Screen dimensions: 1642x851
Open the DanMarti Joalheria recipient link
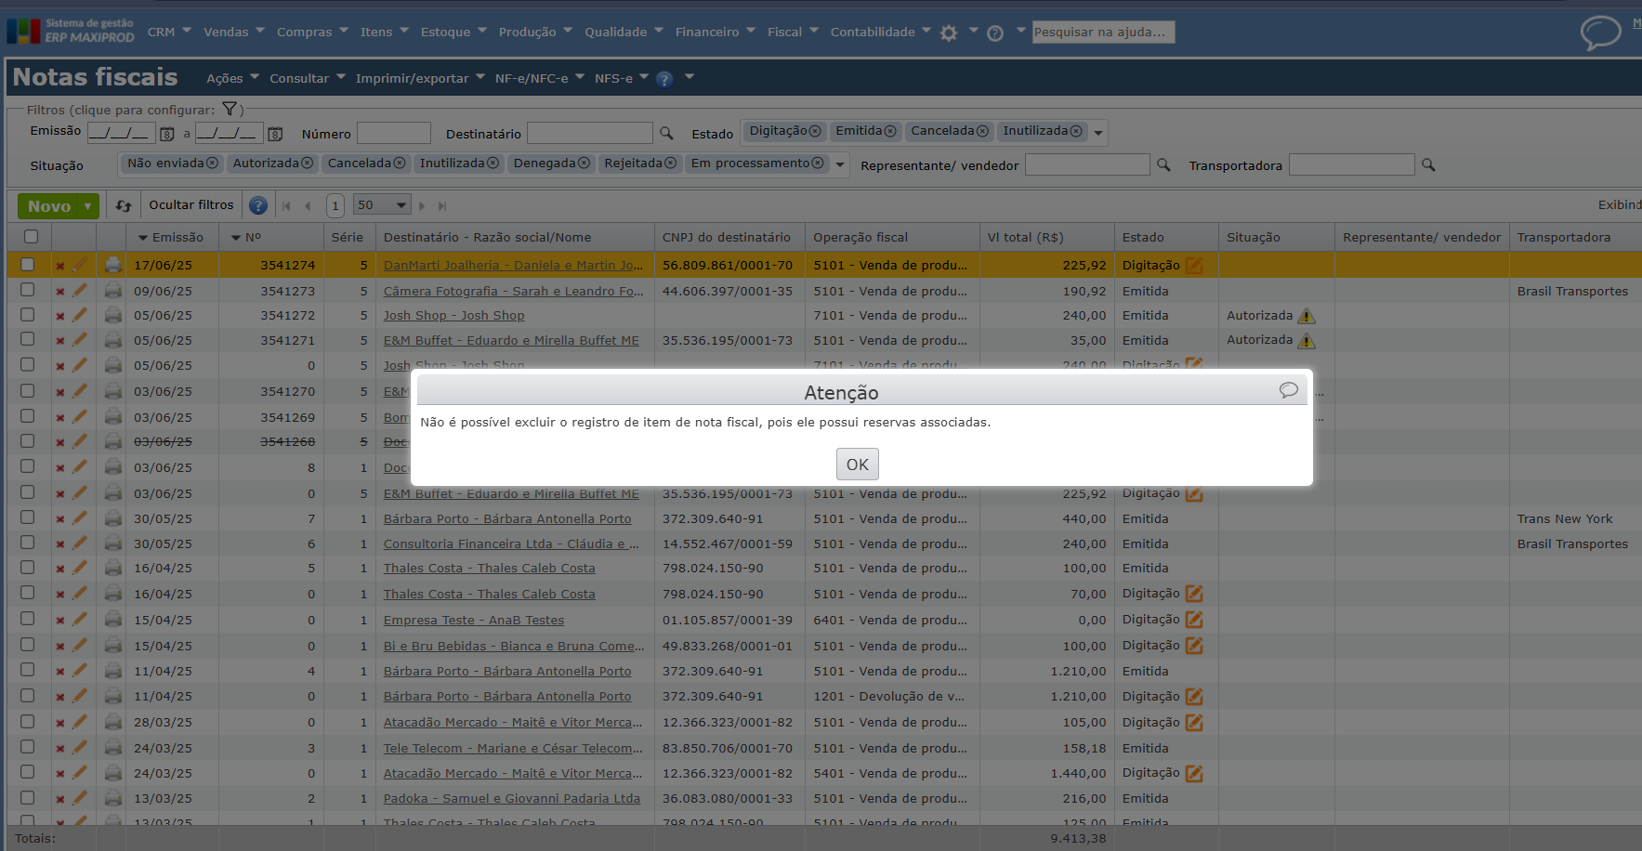click(x=513, y=266)
